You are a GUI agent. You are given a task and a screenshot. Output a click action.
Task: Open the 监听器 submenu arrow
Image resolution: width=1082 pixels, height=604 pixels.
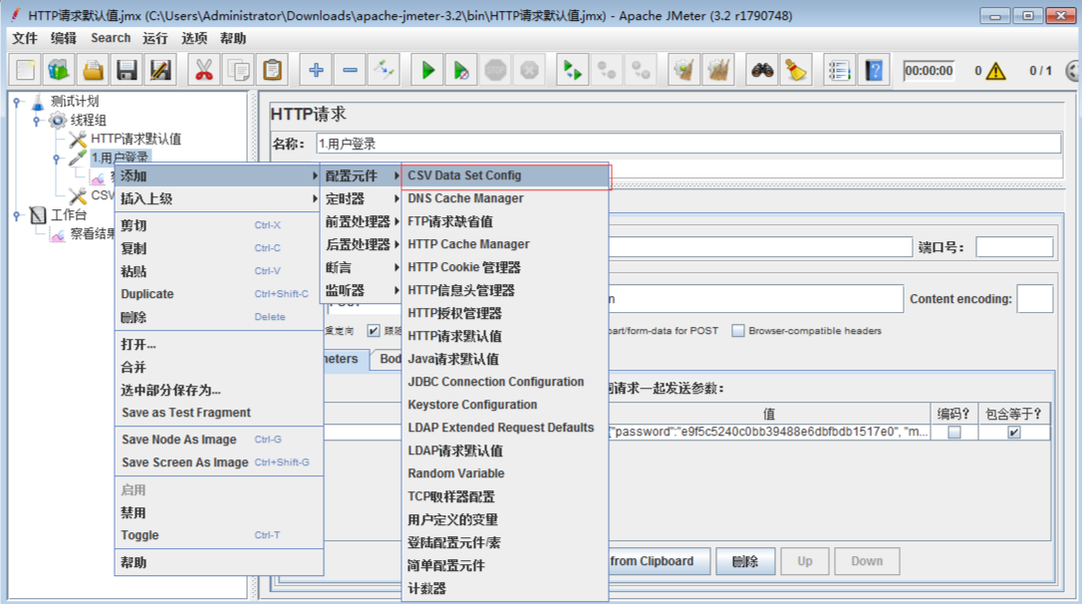coord(395,289)
